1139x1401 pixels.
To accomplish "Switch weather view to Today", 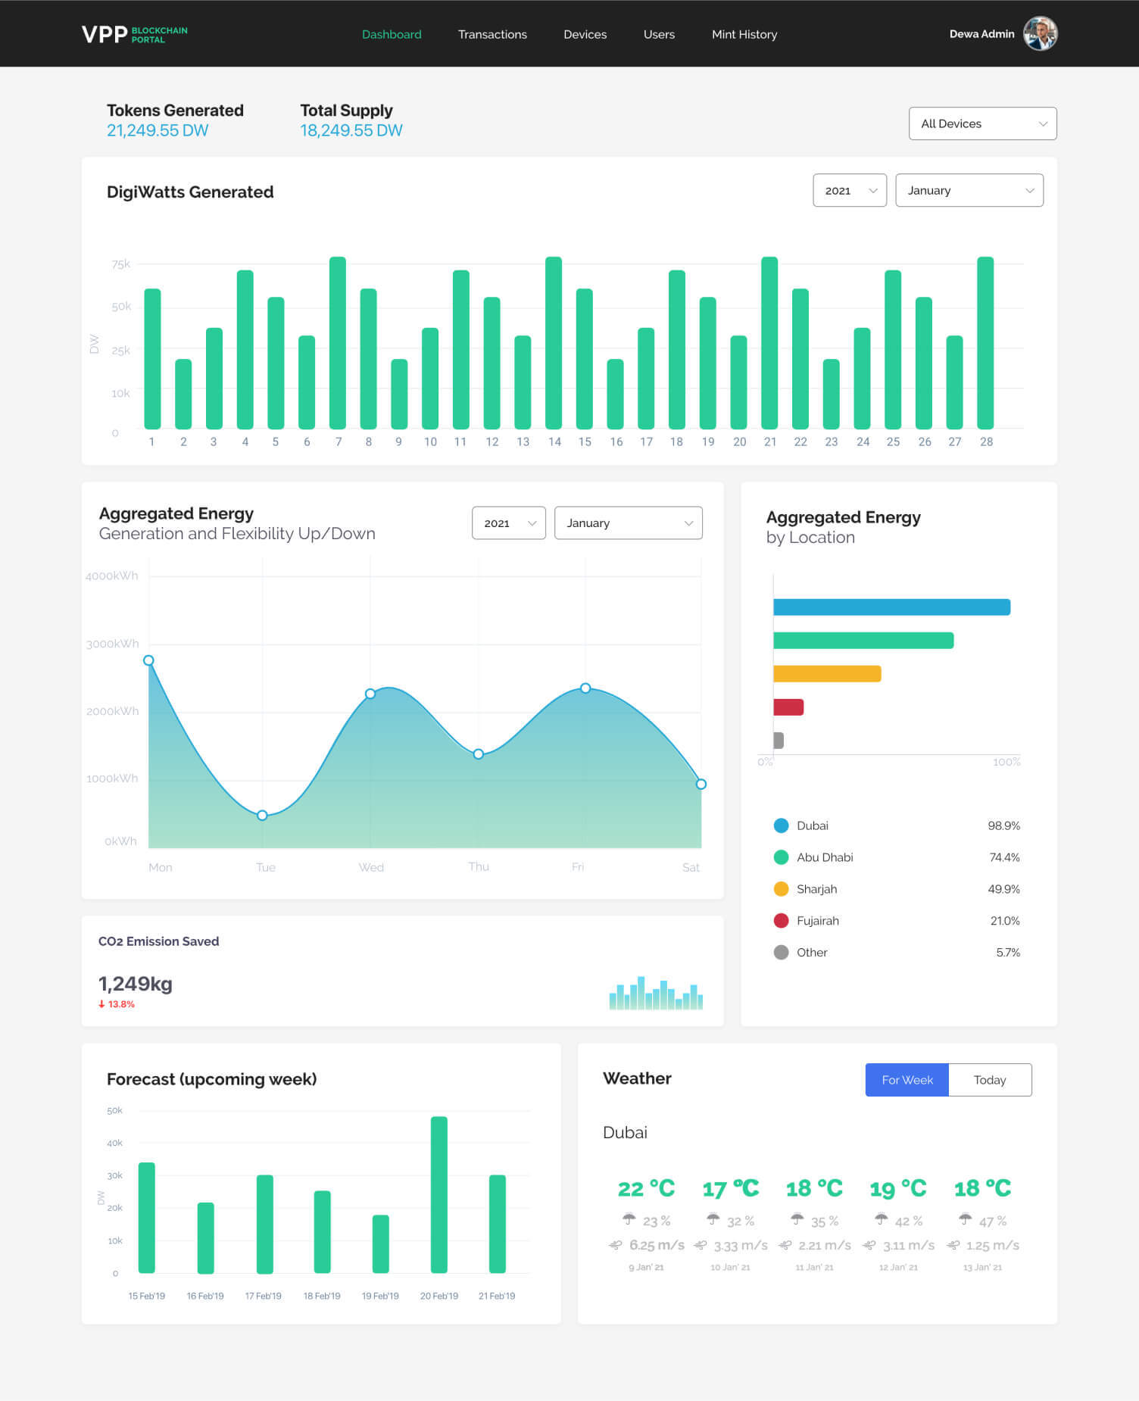I will pos(989,1080).
